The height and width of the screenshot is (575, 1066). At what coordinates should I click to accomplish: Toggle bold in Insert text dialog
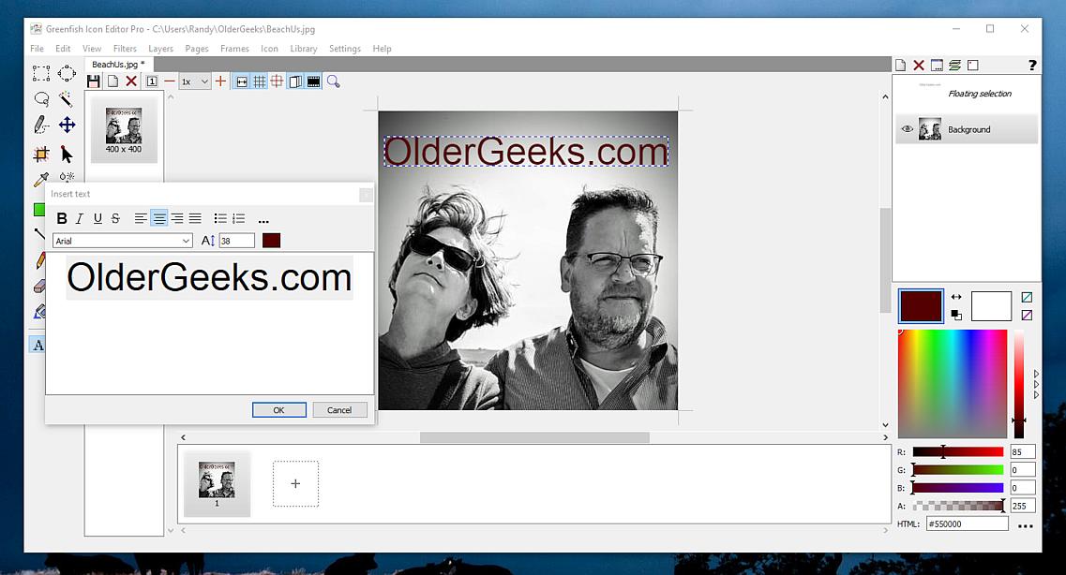tap(62, 218)
